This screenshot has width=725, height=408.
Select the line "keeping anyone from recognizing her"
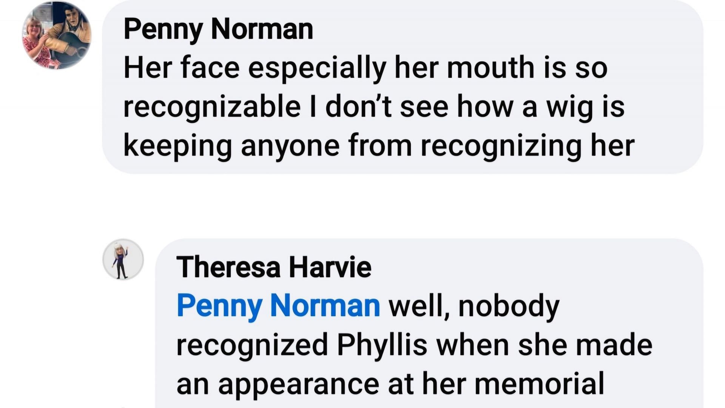[379, 146]
